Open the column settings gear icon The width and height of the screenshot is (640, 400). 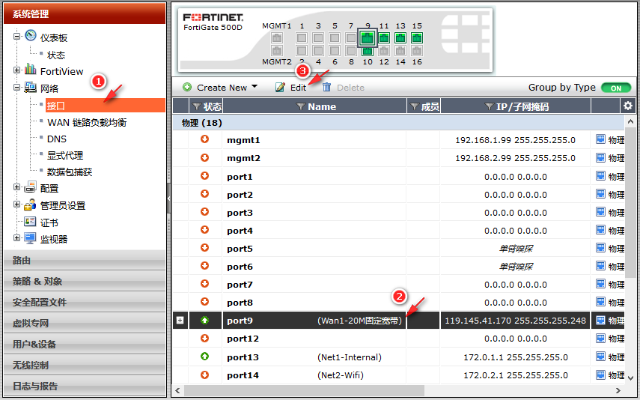[x=628, y=106]
